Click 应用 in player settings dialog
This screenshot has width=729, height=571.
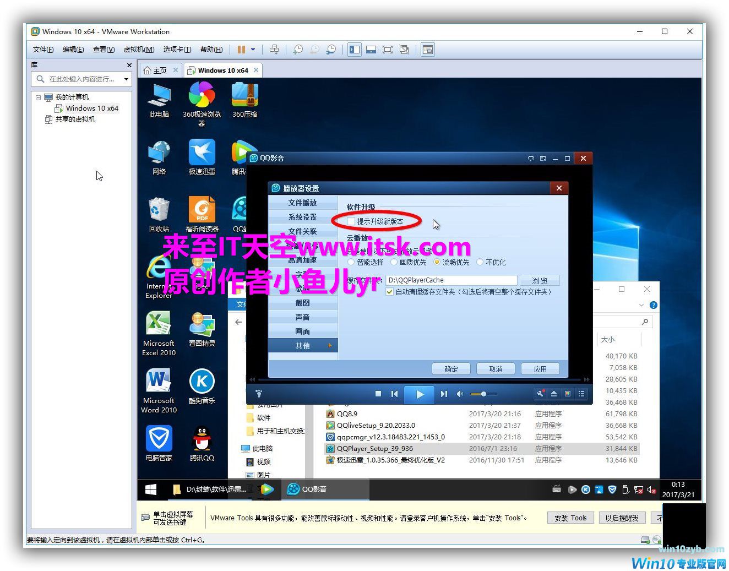coord(540,369)
